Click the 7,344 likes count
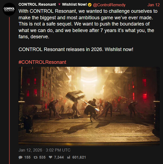The height and width of the screenshot is (164, 163). point(59,157)
